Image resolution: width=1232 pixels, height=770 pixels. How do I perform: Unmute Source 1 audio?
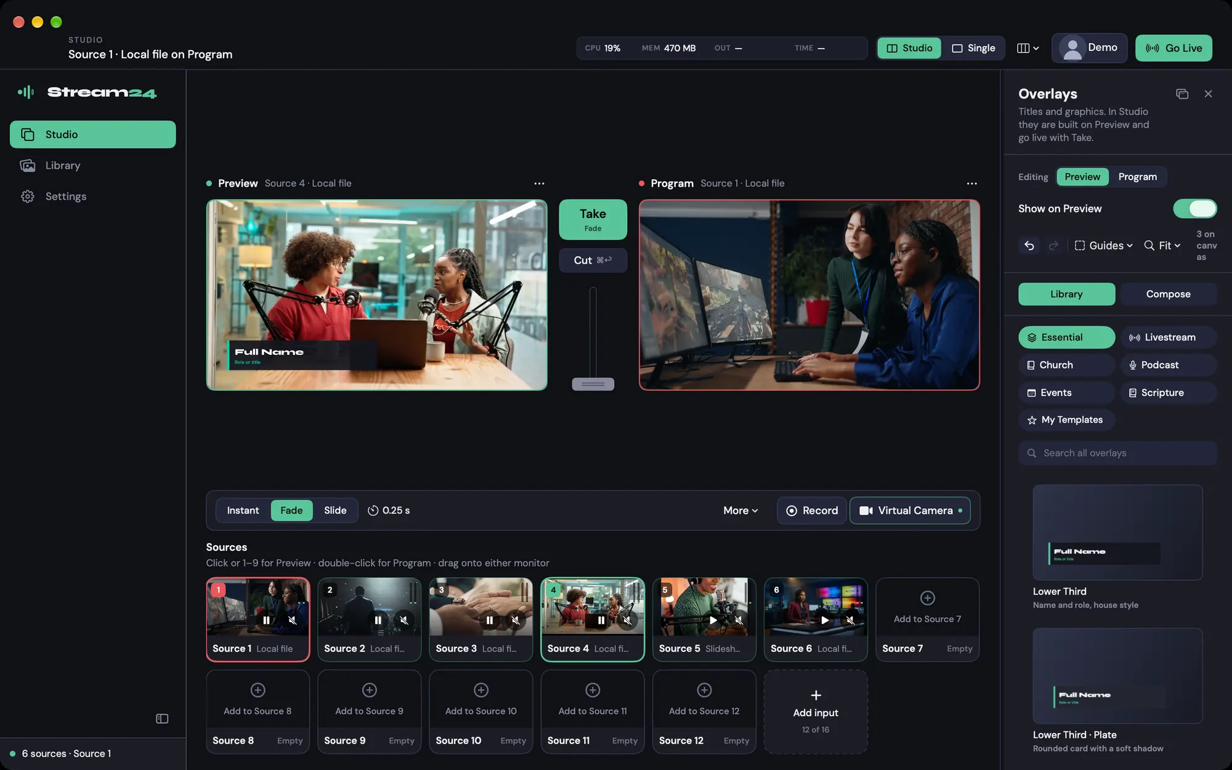pos(293,620)
